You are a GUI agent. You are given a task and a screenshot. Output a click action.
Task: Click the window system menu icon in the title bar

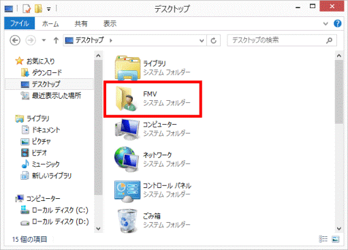point(9,9)
